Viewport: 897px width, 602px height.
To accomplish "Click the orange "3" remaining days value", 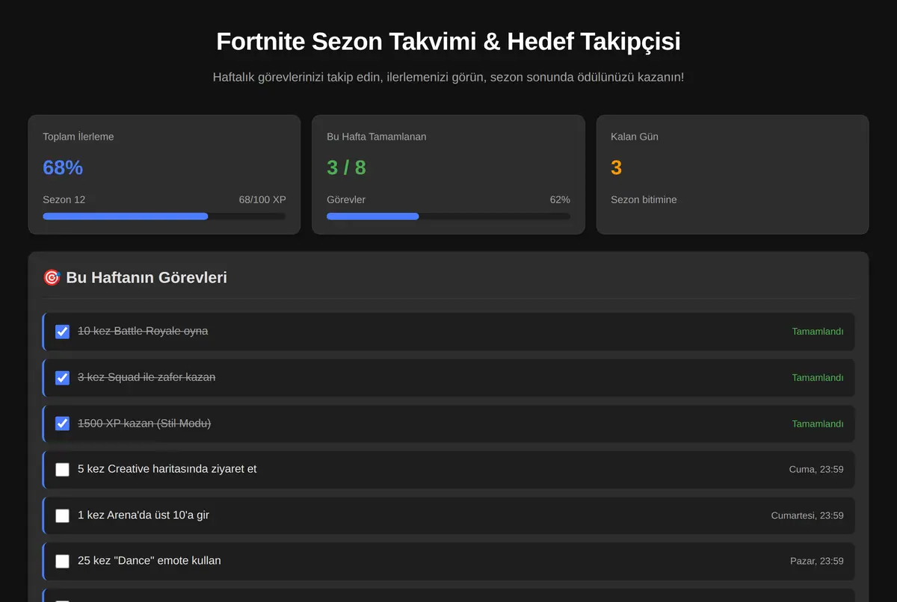I will (616, 168).
